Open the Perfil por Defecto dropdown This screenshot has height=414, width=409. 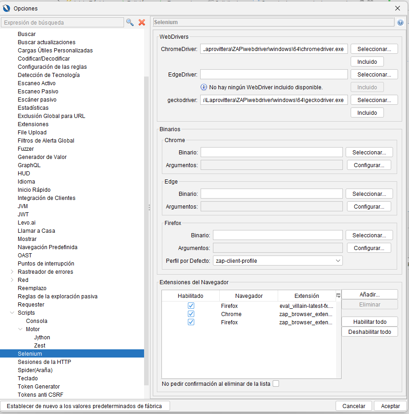point(278,261)
